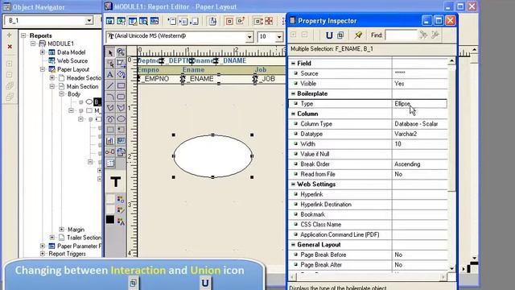
Task: Pick the Line drawing tool
Action: (110, 86)
